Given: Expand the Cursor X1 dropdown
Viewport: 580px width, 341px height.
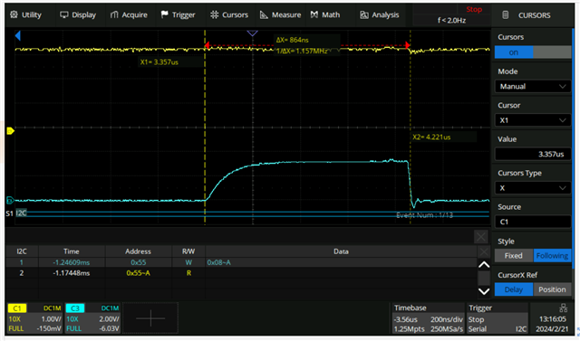Looking at the screenshot, I should [x=533, y=120].
